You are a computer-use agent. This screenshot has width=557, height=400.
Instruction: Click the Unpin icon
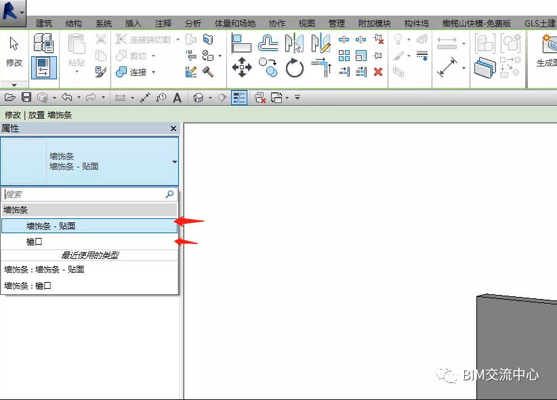379,39
